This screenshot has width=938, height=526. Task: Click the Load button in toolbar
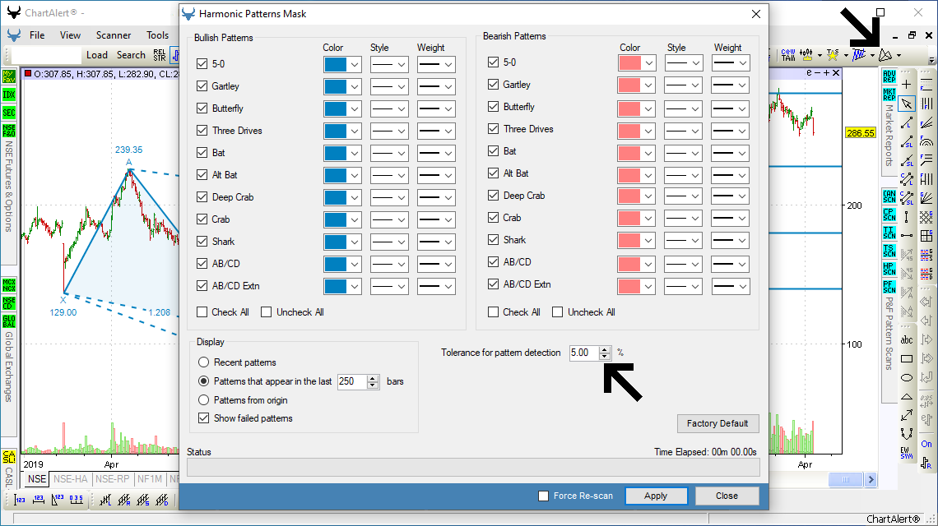(x=97, y=55)
